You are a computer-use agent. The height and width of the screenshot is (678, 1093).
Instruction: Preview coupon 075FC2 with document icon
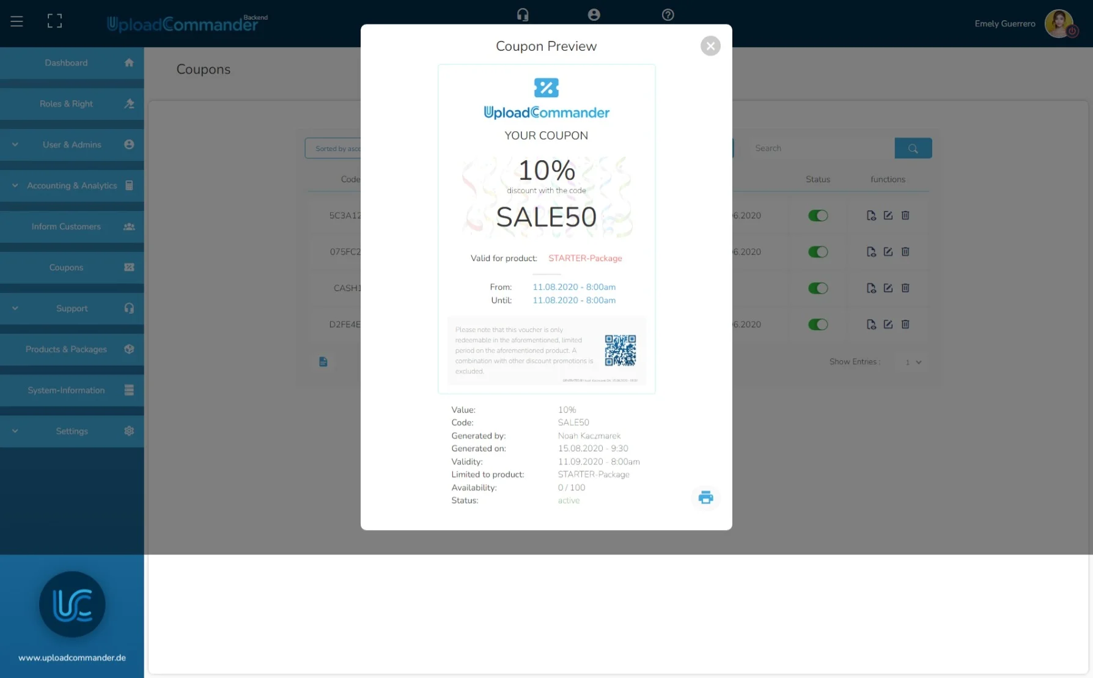[871, 252]
